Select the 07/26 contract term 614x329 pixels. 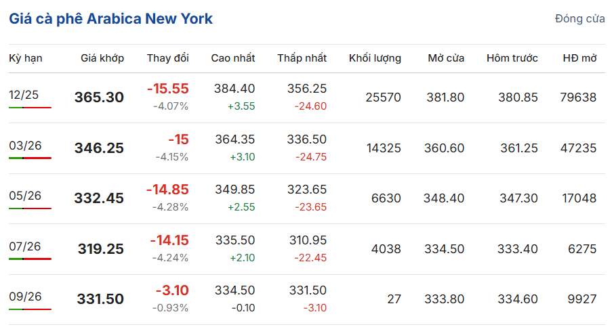tap(24, 246)
